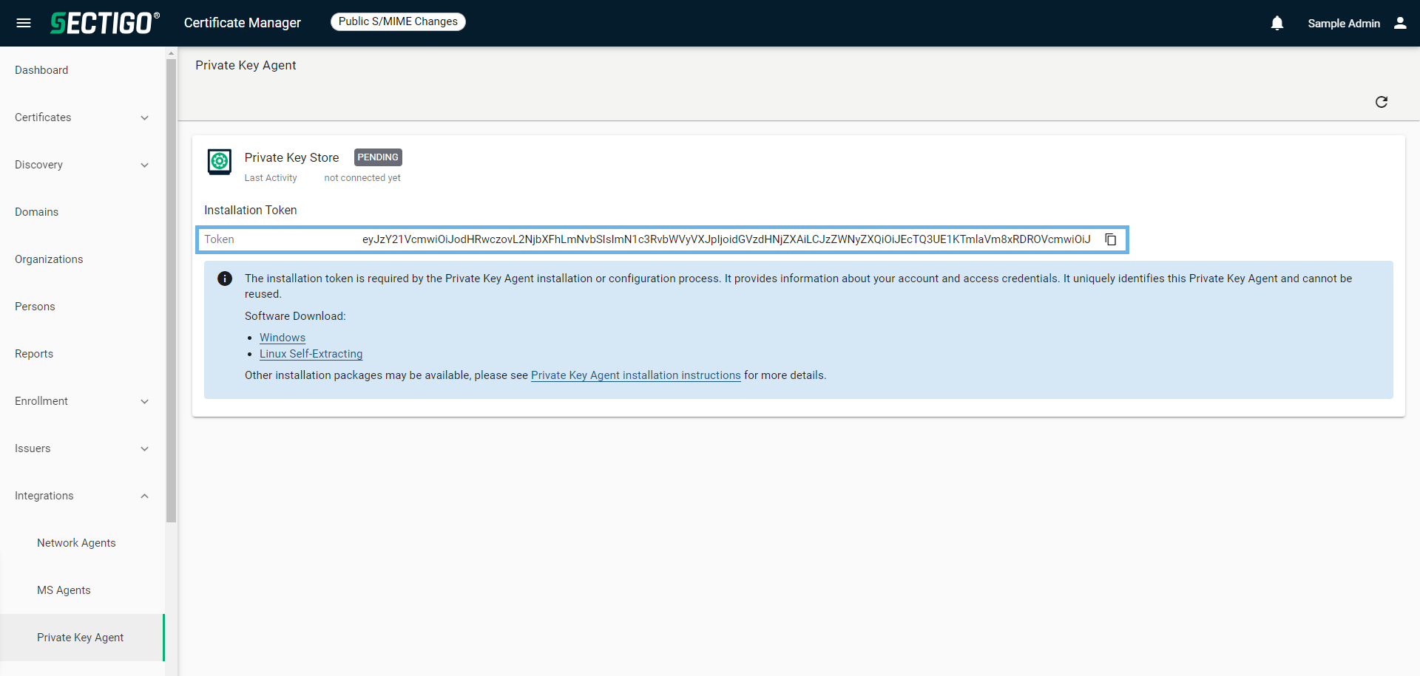Screen dimensions: 1420x676
Task: Click the Sample Admin user name
Action: (1344, 24)
